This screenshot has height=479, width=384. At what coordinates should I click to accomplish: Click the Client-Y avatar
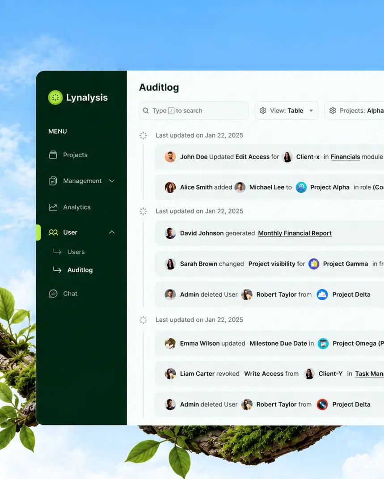pyautogui.click(x=309, y=374)
